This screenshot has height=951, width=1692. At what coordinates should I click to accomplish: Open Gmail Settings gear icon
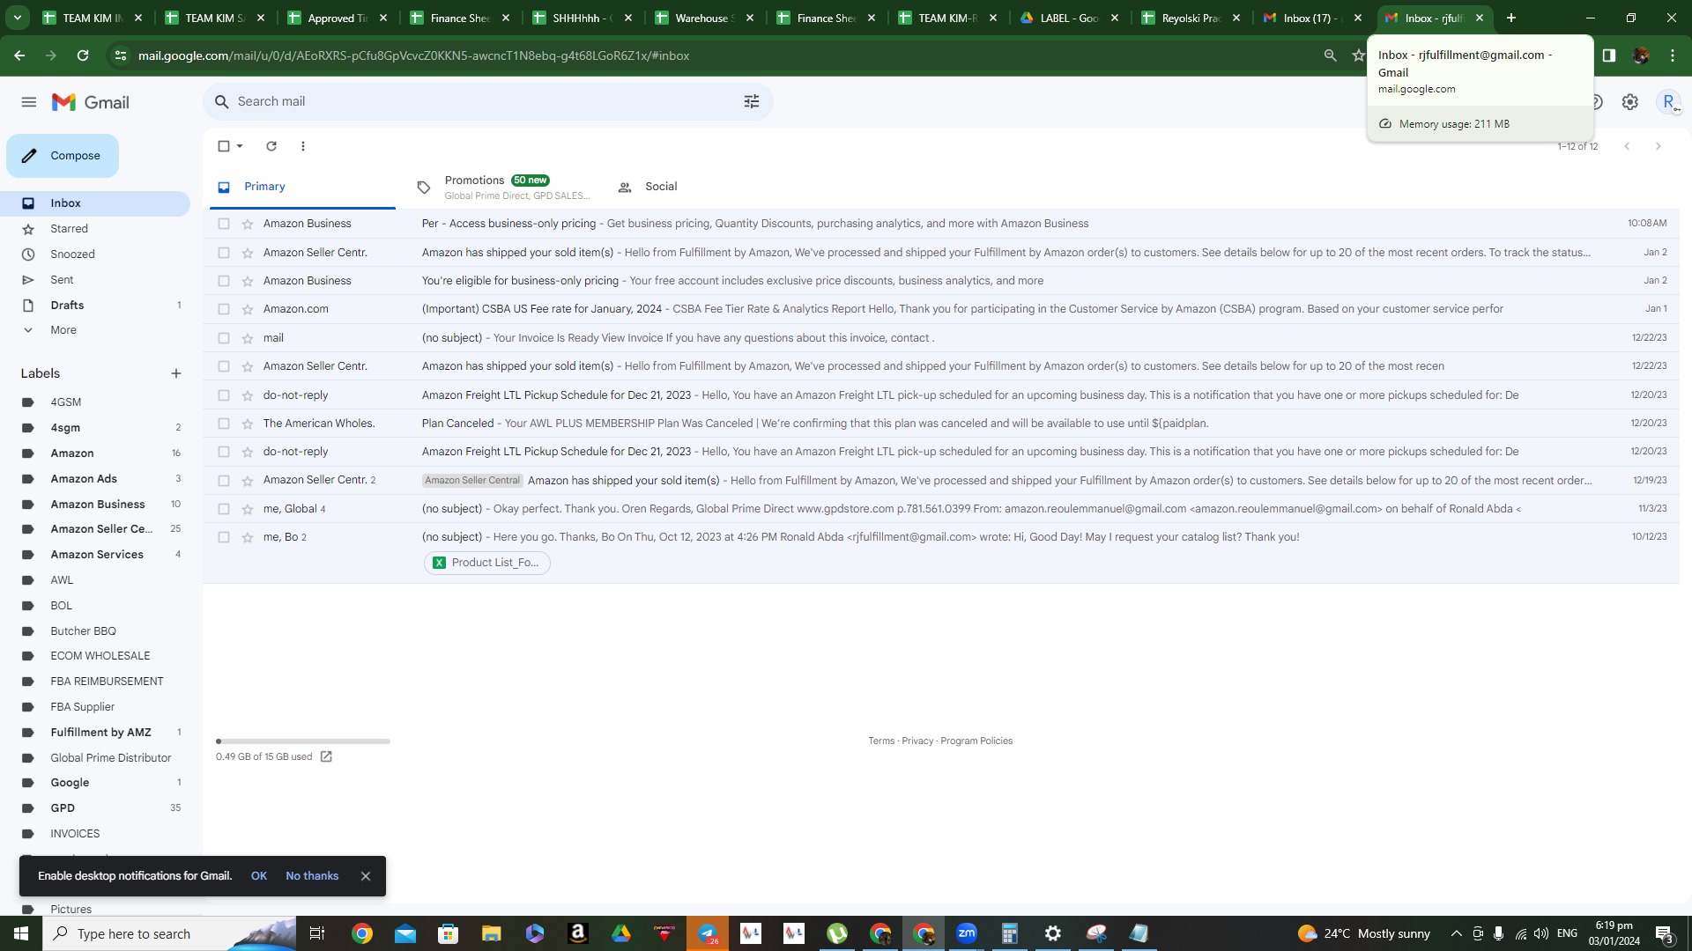(1630, 102)
